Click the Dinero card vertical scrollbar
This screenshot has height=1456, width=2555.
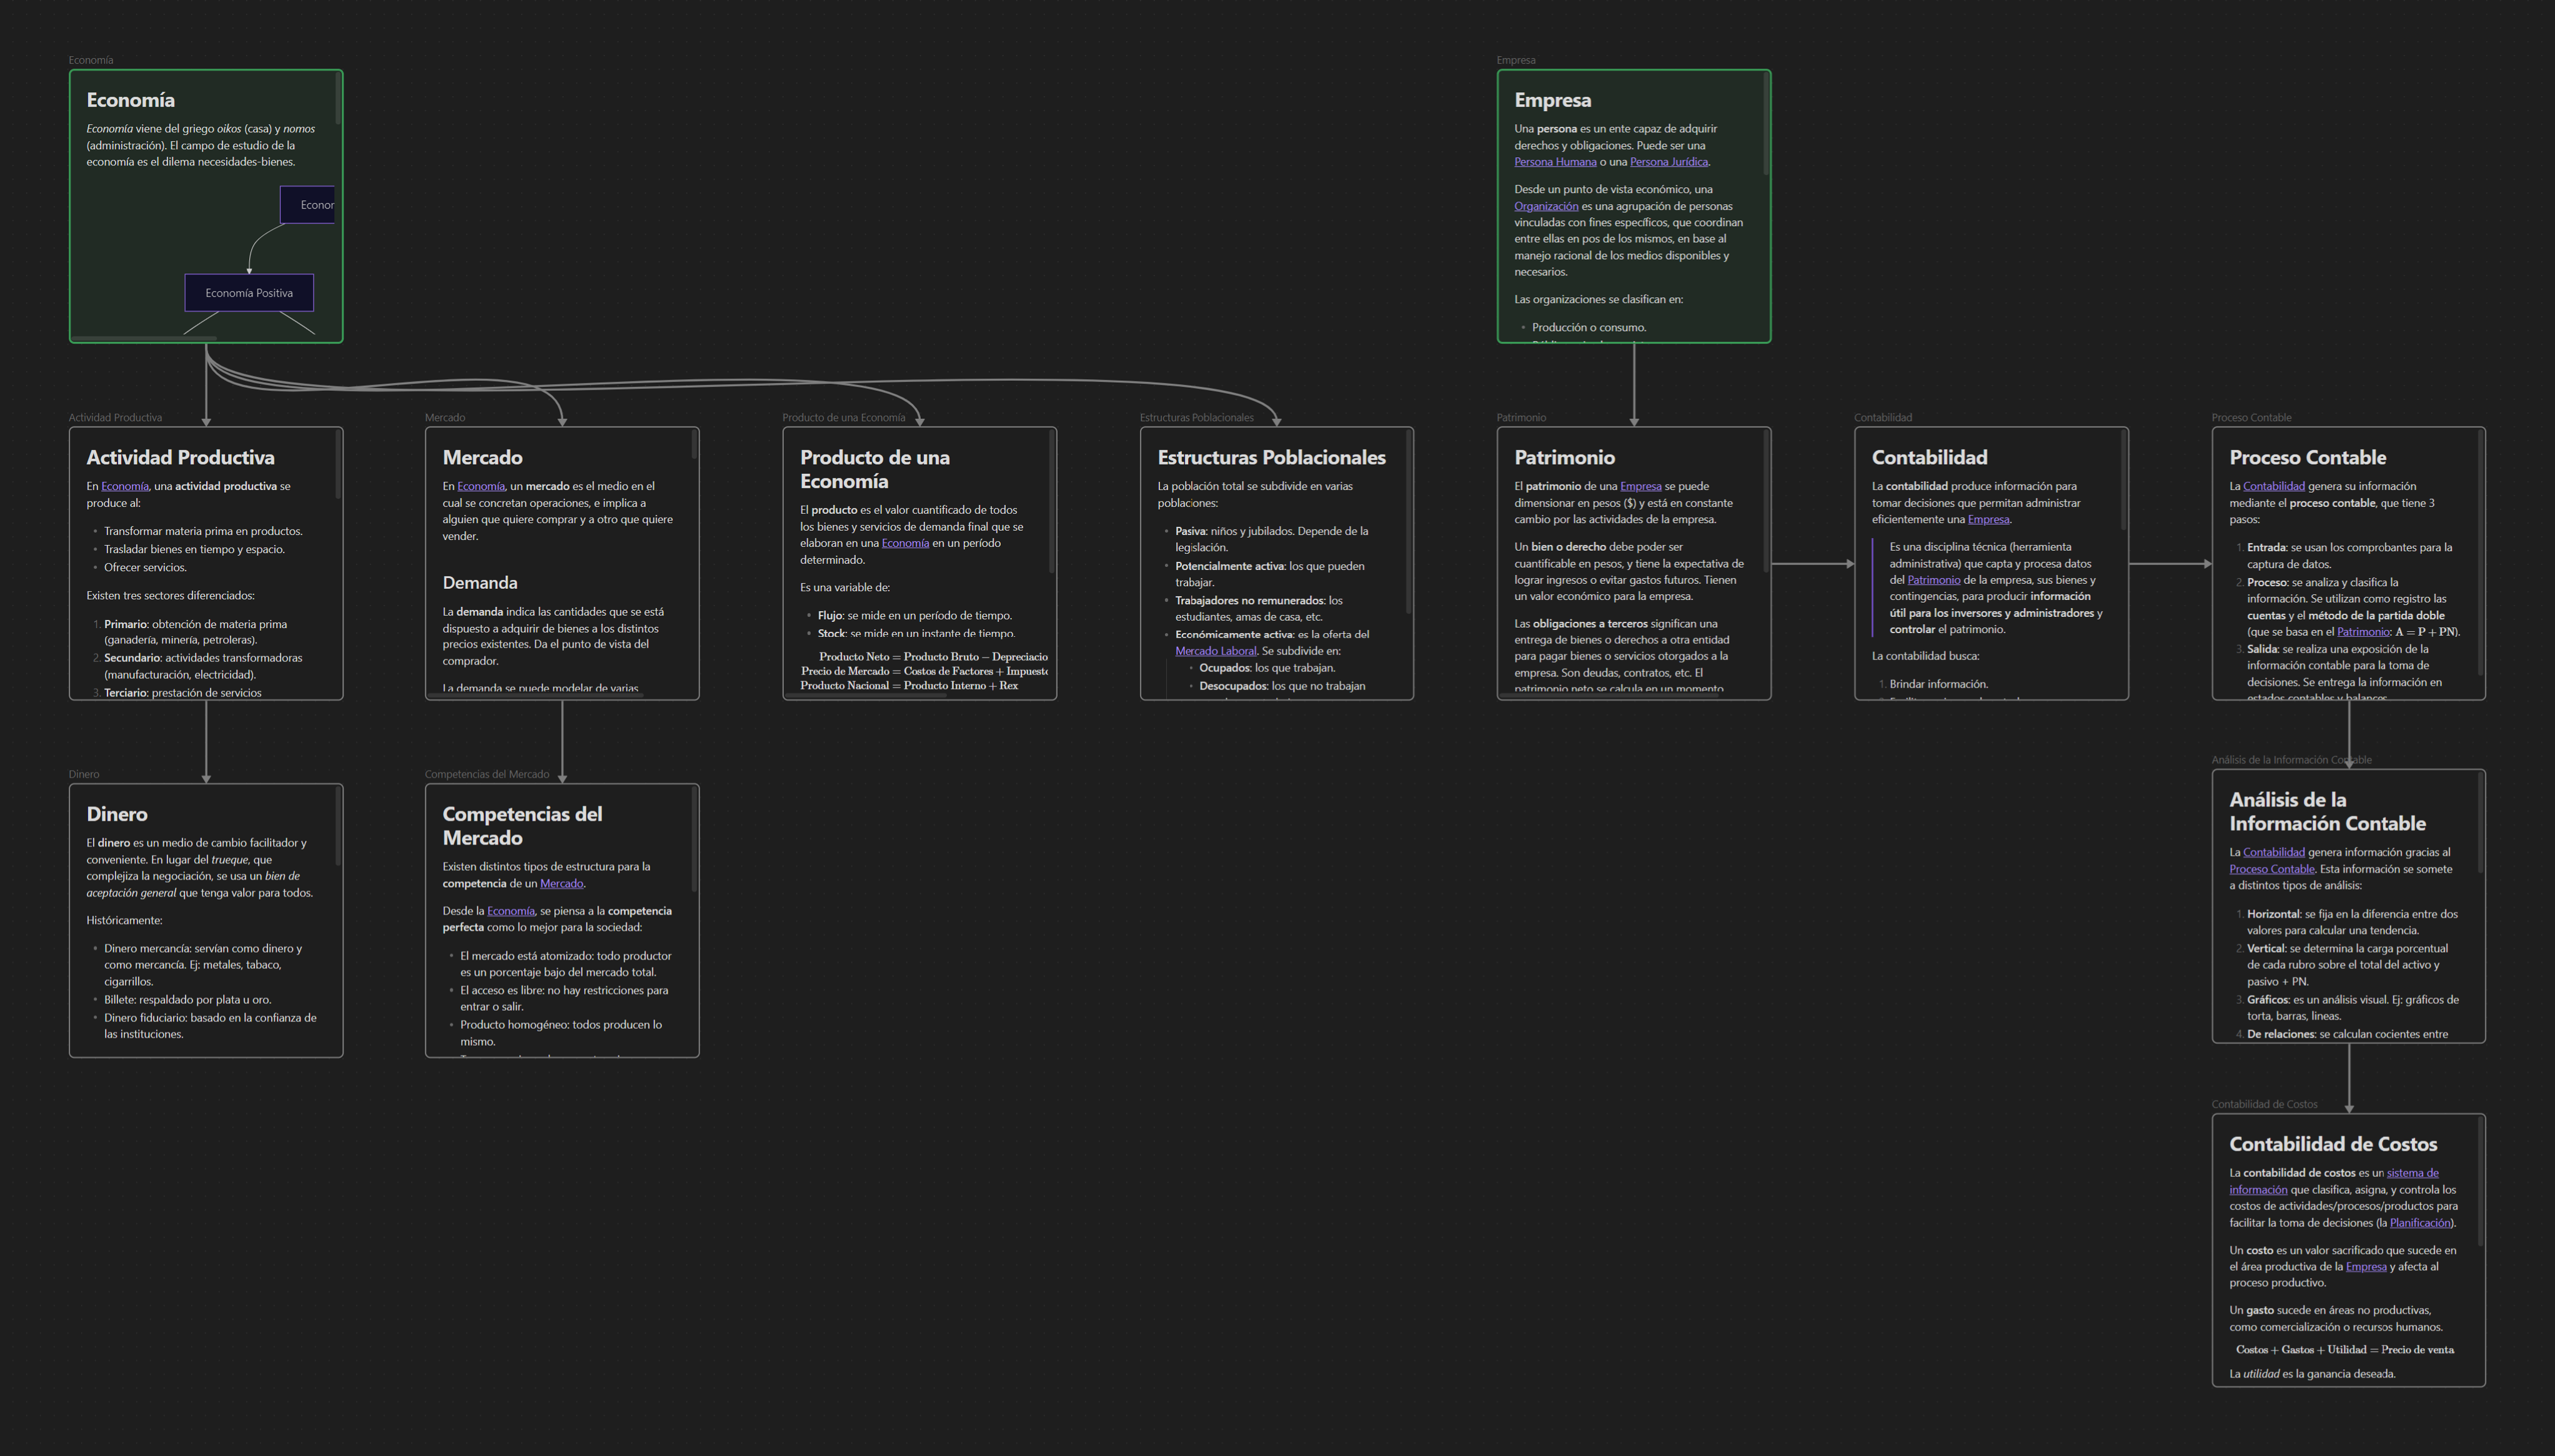(x=338, y=827)
